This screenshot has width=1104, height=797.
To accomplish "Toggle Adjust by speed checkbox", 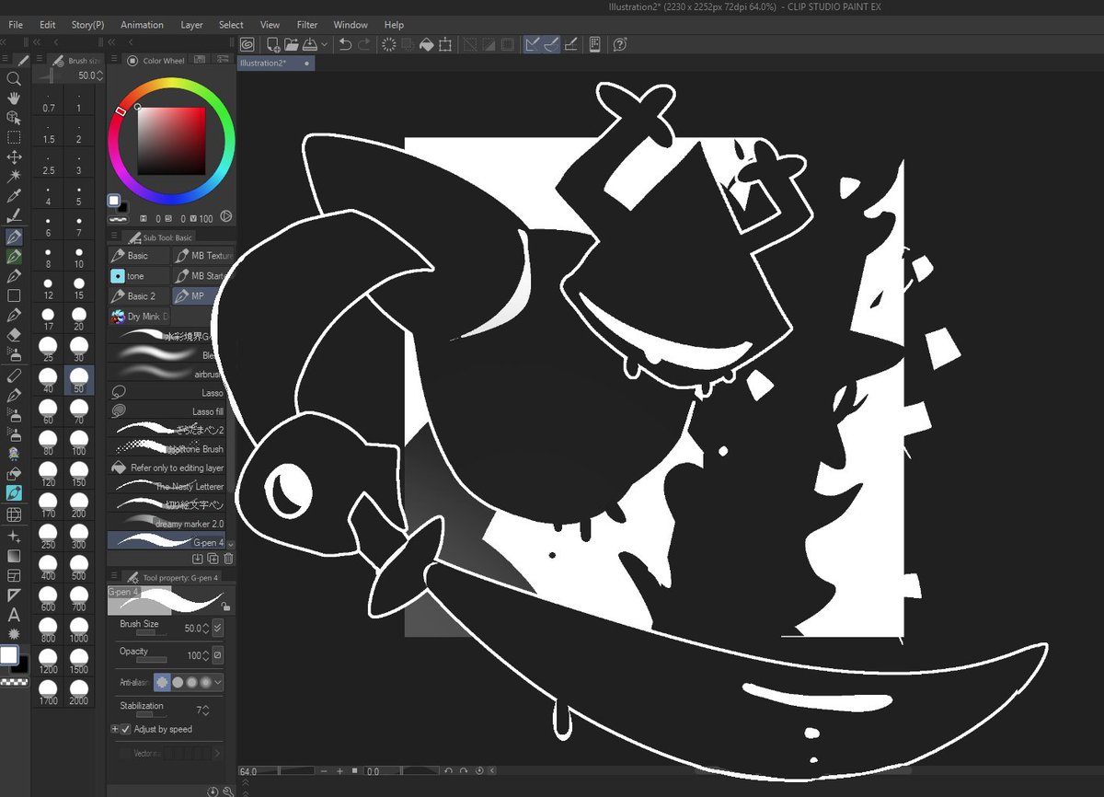I will point(126,729).
